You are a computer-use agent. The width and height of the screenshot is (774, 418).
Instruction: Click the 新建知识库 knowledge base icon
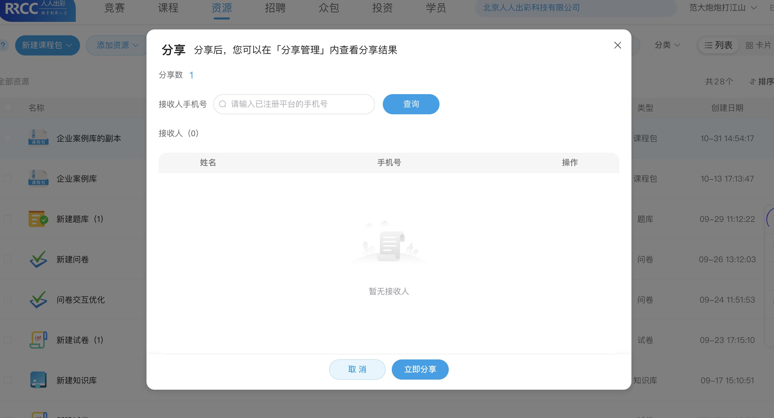[38, 380]
